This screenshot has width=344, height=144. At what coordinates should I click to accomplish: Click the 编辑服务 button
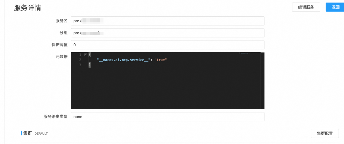(x=306, y=7)
